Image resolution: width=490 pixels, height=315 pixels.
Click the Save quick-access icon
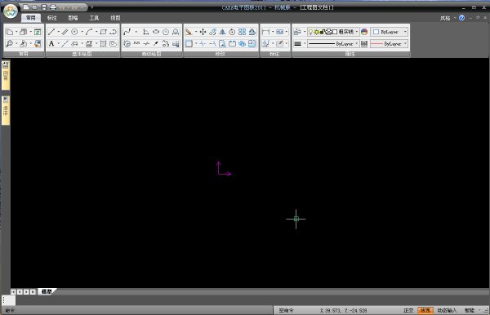44,7
